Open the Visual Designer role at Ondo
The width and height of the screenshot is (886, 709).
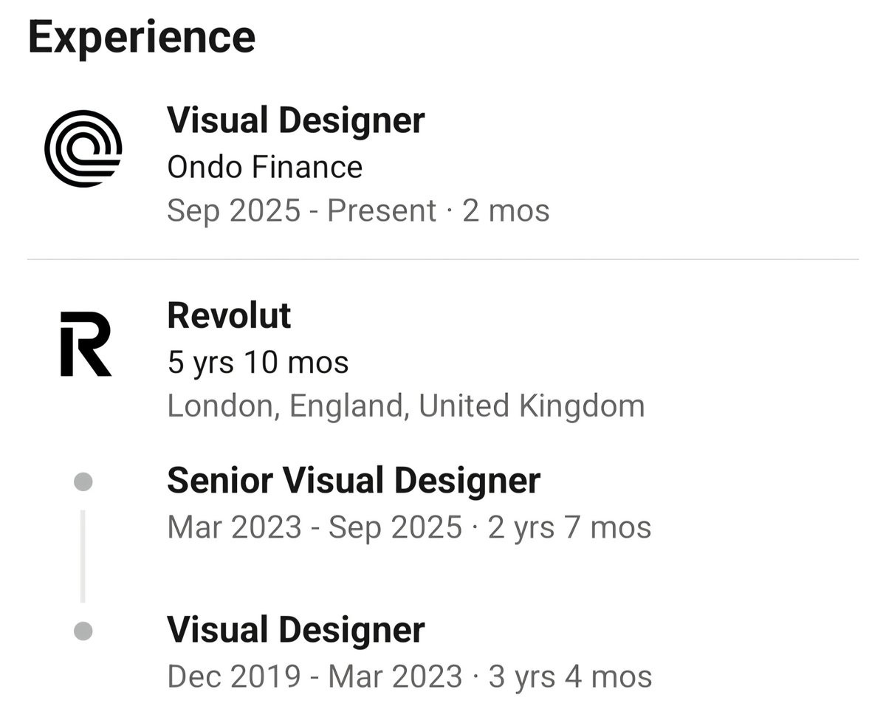(295, 120)
